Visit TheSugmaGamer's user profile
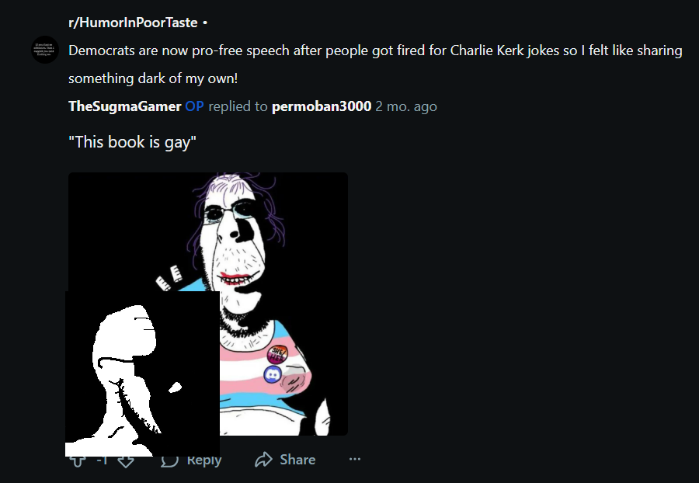 coord(124,106)
